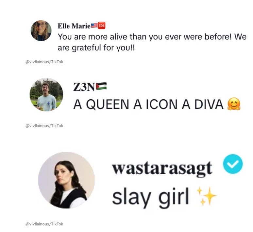
Task: Click the blue verified checkmark badge
Action: coord(233,164)
